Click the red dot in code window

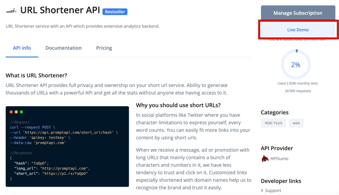[11, 112]
